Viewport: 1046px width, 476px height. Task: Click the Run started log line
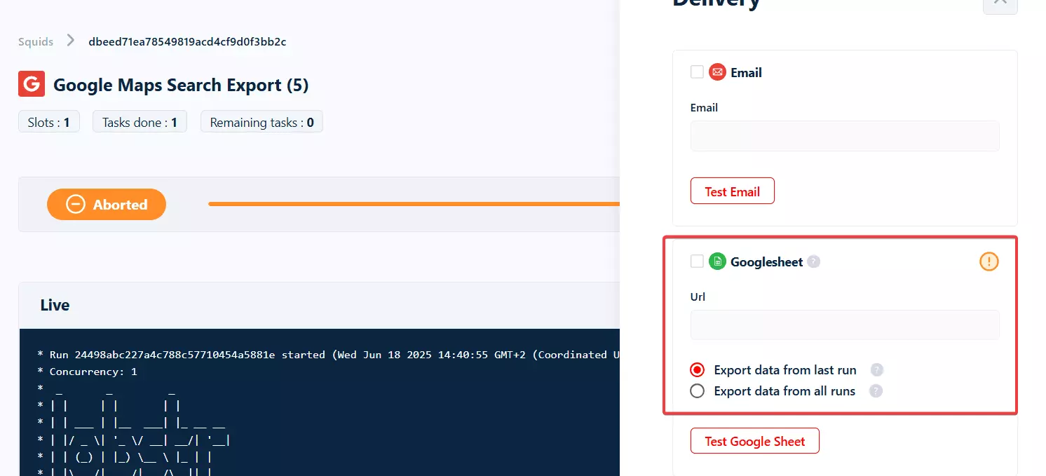[330, 355]
